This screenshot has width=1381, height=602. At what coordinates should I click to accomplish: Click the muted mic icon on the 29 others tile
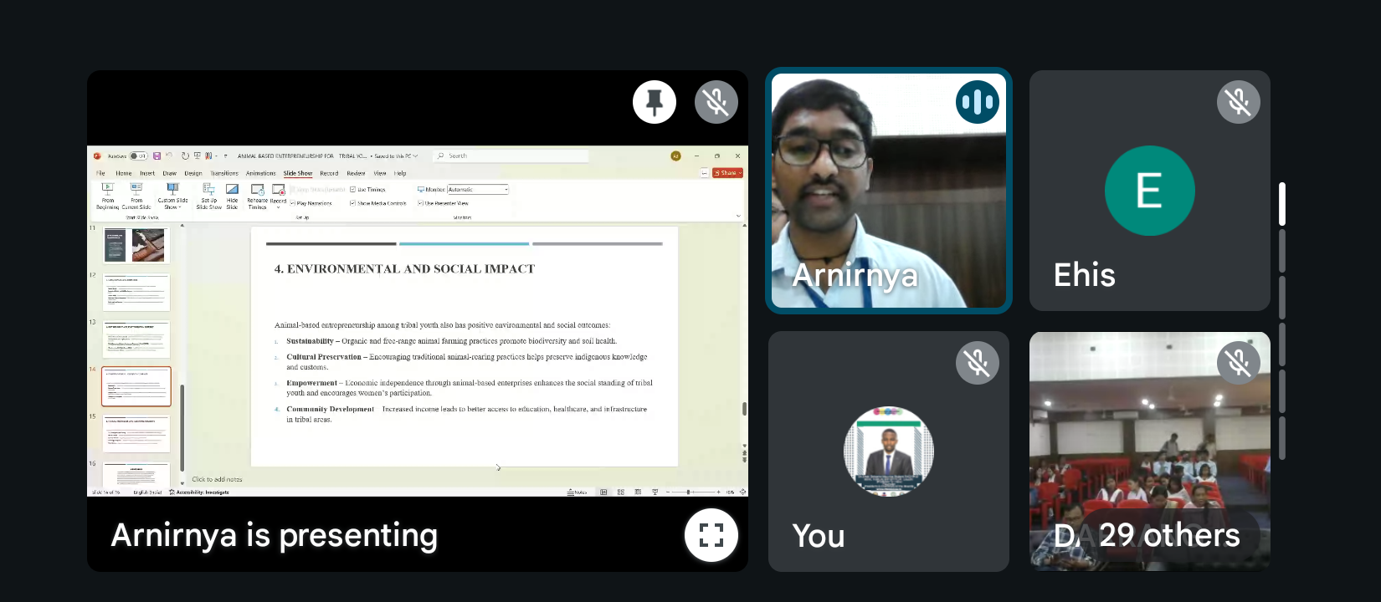1239,363
